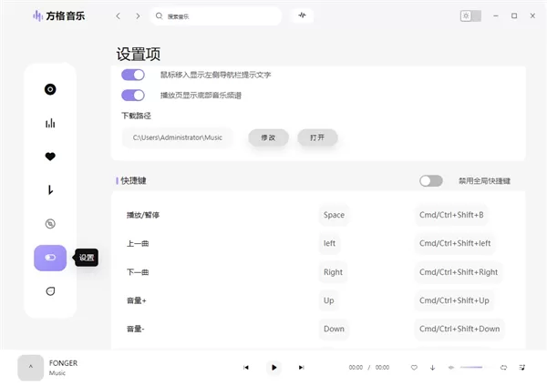Click the 设置项 page title
This screenshot has height=386, width=547.
(x=139, y=55)
